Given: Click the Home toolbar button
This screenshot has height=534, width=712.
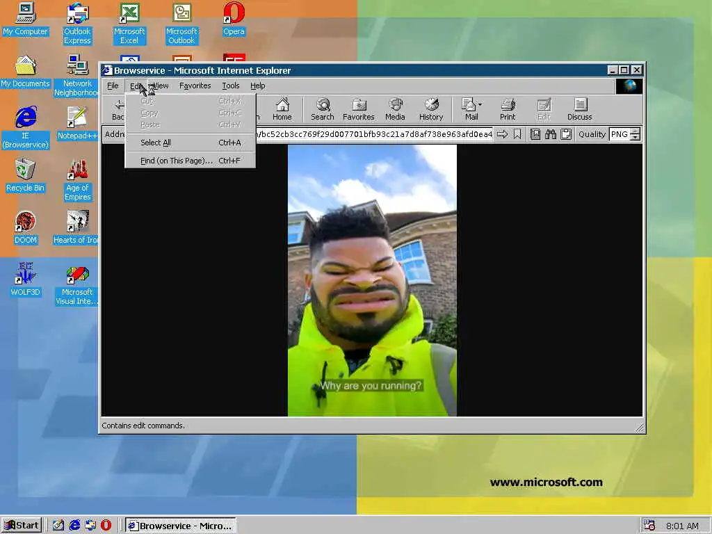Looking at the screenshot, I should coord(282,109).
